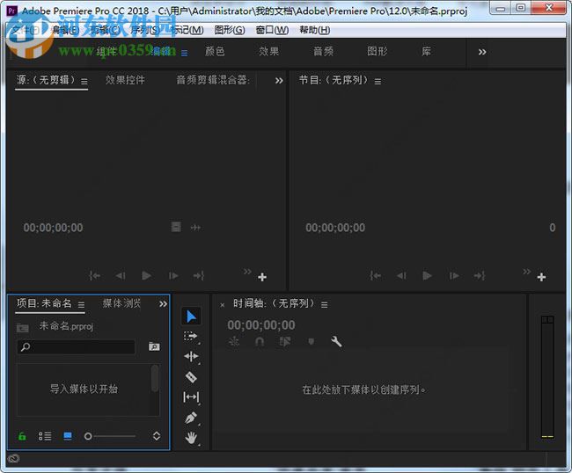The image size is (572, 473).
Task: Go to Out point in Source monitor
Action: pyautogui.click(x=199, y=275)
